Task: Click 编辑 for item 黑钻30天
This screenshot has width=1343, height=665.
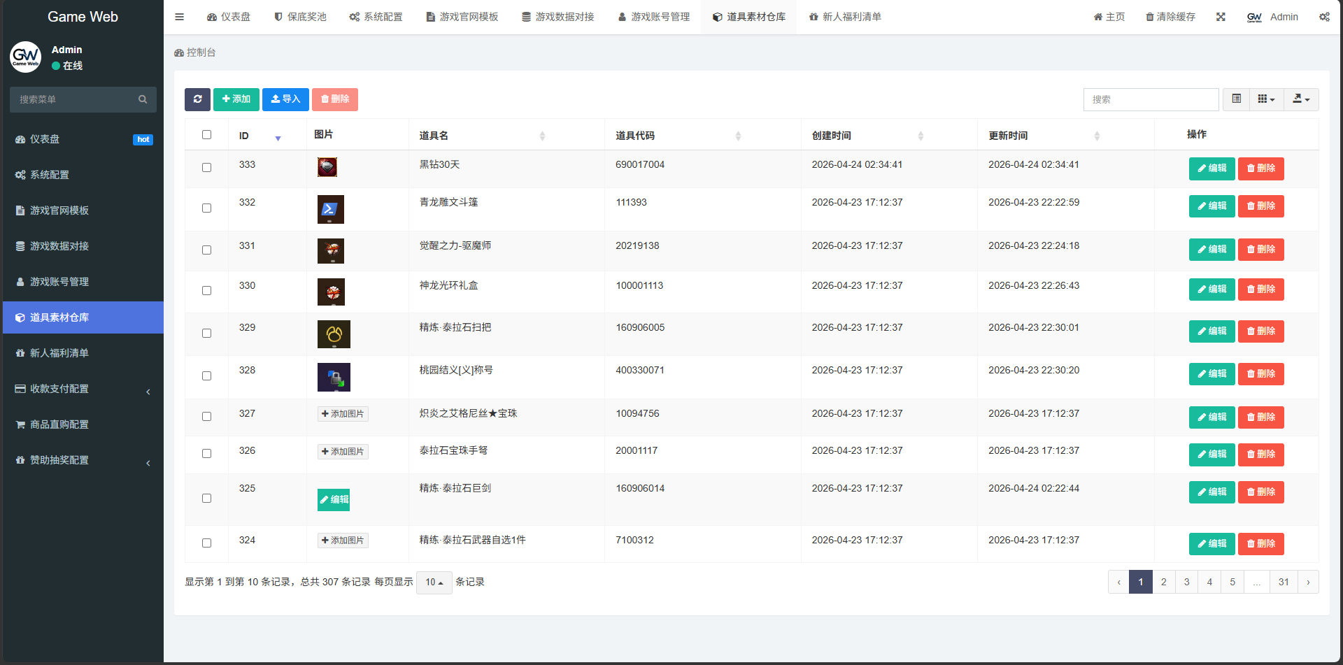Action: click(x=1211, y=169)
